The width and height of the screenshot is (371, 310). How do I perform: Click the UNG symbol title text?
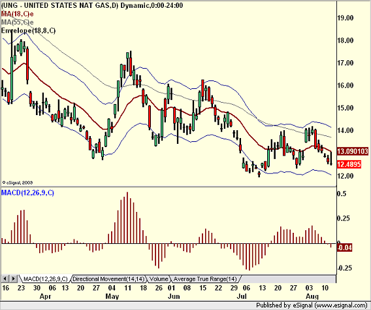pos(92,5)
